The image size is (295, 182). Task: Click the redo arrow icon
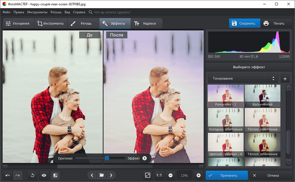pos(18,175)
